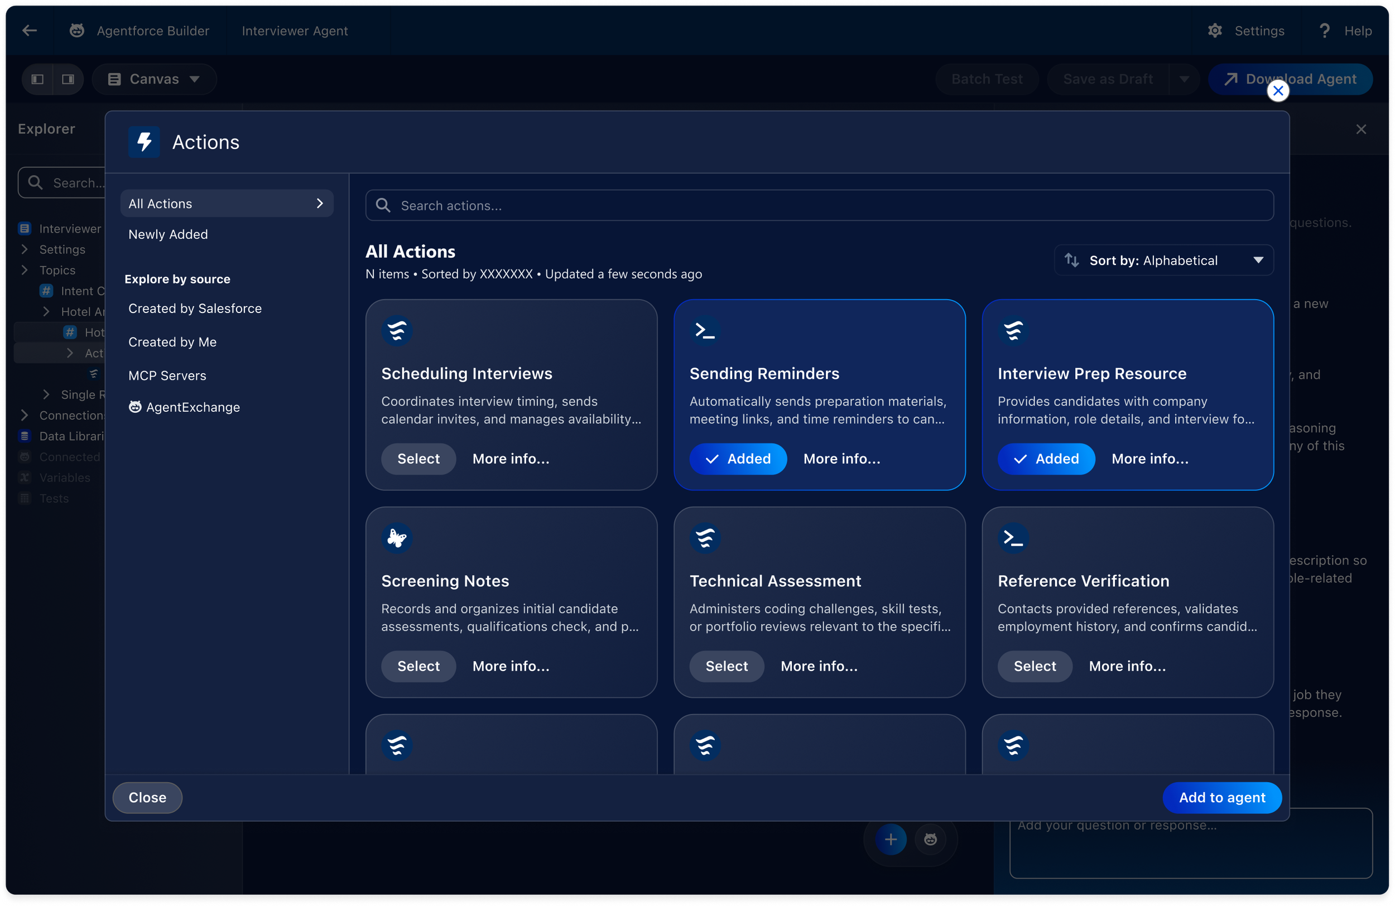Click the Batch Test button
This screenshot has height=906, width=1395.
[987, 79]
